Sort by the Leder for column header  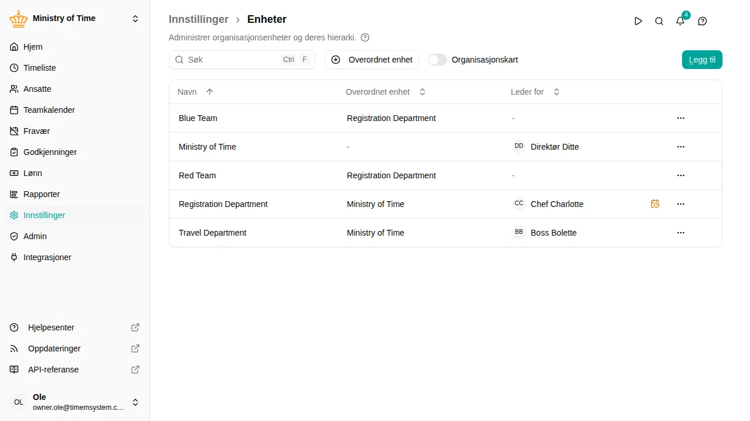(536, 92)
